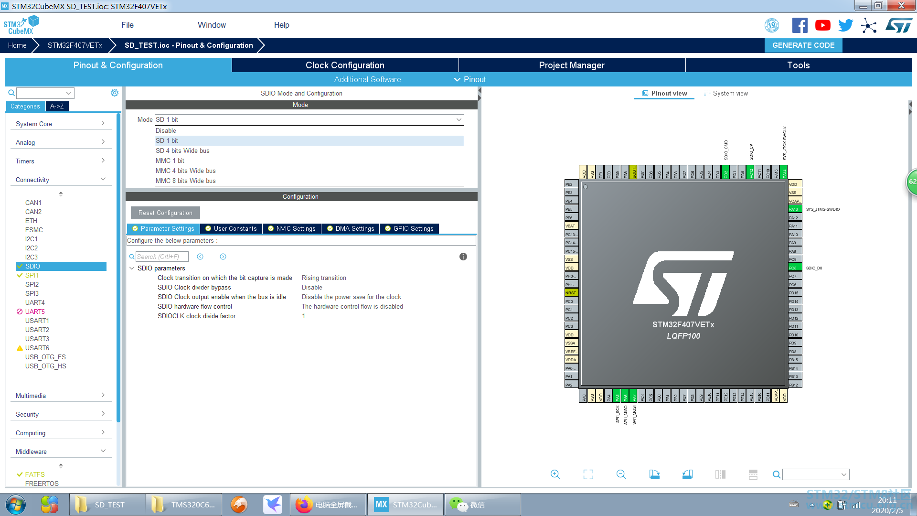917x516 pixels.
Task: Open the SD_TEST folder taskbar item
Action: click(107, 505)
